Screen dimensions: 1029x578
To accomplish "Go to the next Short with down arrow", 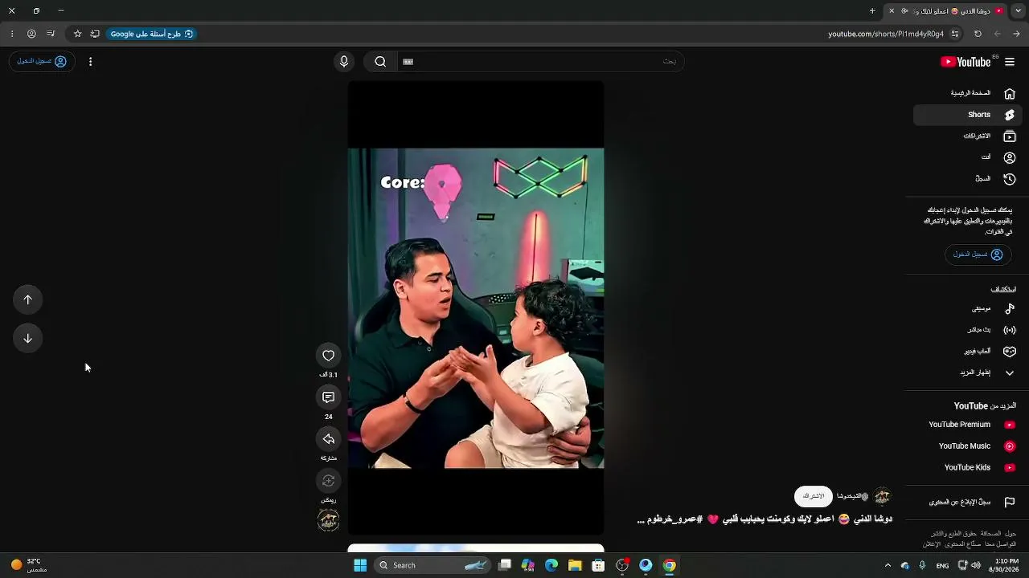I will 27,338.
